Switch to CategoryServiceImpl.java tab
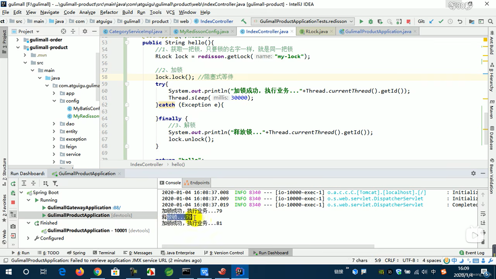 [135, 31]
